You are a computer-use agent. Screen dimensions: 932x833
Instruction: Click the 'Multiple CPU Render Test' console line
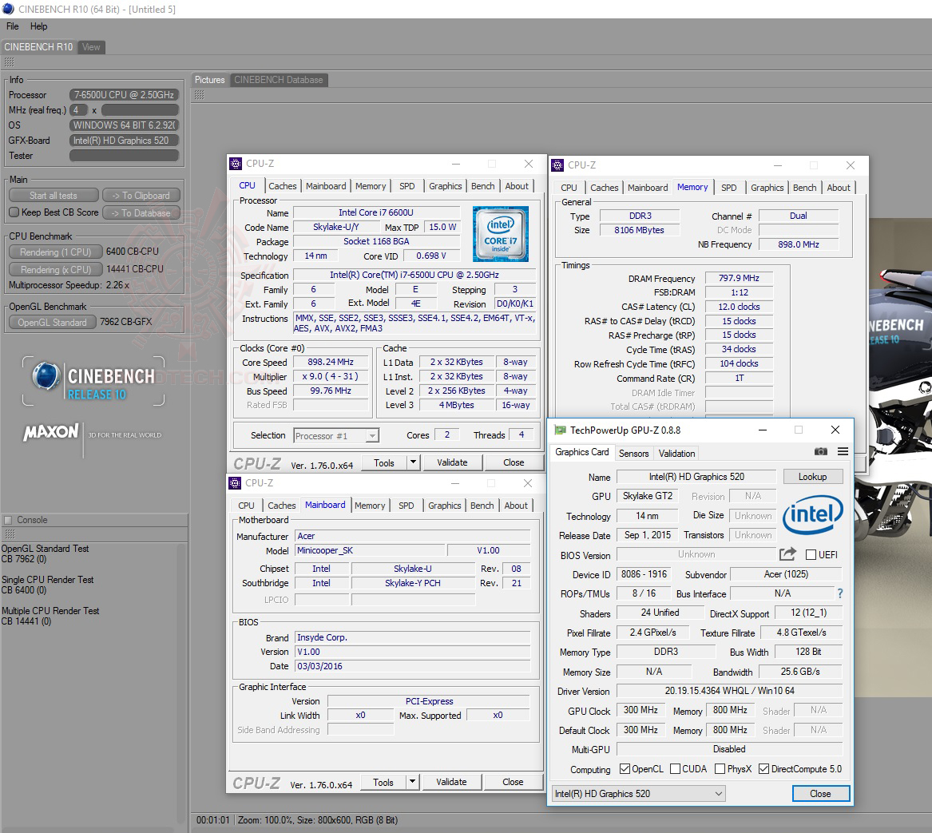click(50, 611)
